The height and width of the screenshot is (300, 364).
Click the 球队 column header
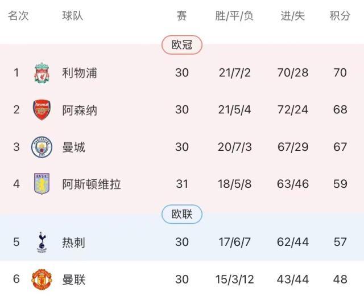tap(73, 16)
